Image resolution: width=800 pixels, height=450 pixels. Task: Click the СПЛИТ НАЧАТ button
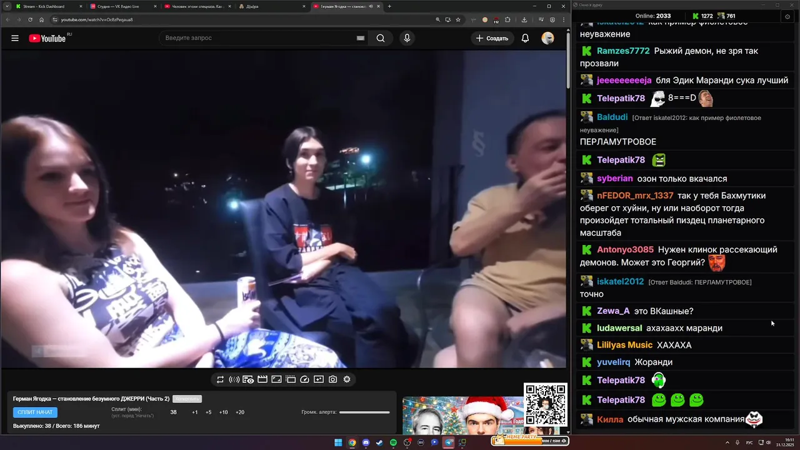35,412
